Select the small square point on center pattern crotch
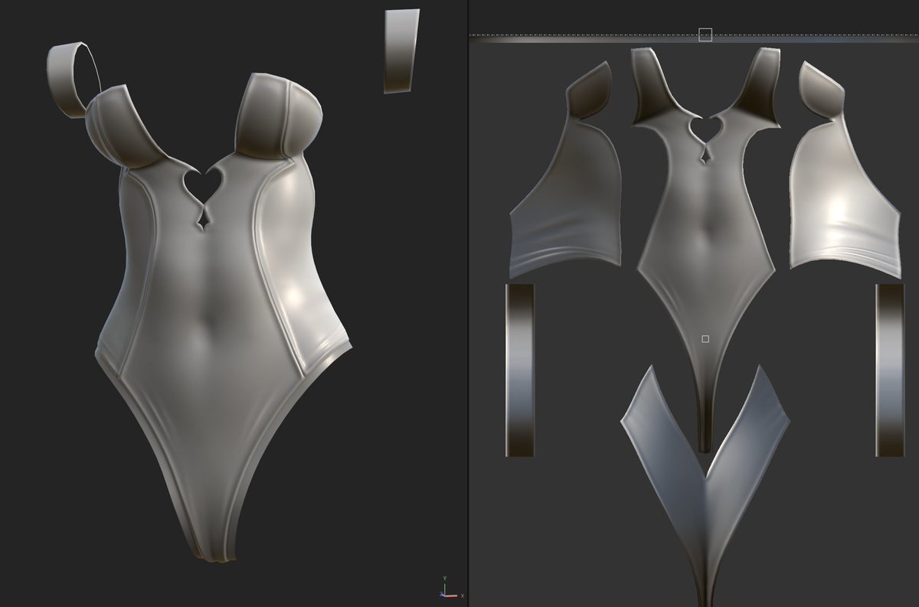 click(705, 338)
